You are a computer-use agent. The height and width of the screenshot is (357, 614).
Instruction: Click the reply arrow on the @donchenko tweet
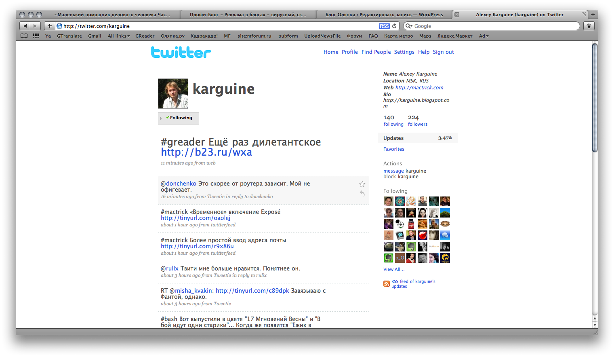point(362,194)
